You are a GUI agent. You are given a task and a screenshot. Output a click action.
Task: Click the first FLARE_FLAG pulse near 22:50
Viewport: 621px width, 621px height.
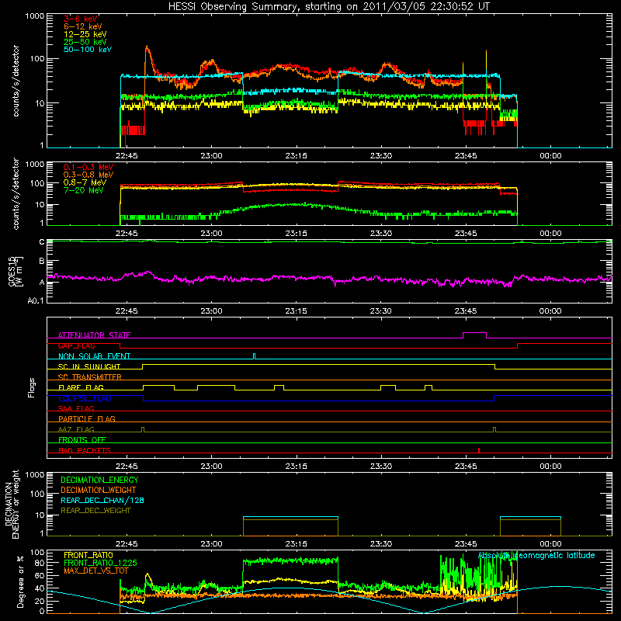pos(158,386)
